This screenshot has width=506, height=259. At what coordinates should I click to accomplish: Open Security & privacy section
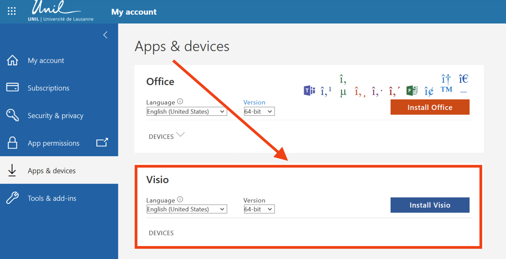[x=55, y=116]
